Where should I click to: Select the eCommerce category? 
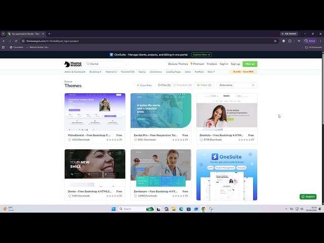156,72
